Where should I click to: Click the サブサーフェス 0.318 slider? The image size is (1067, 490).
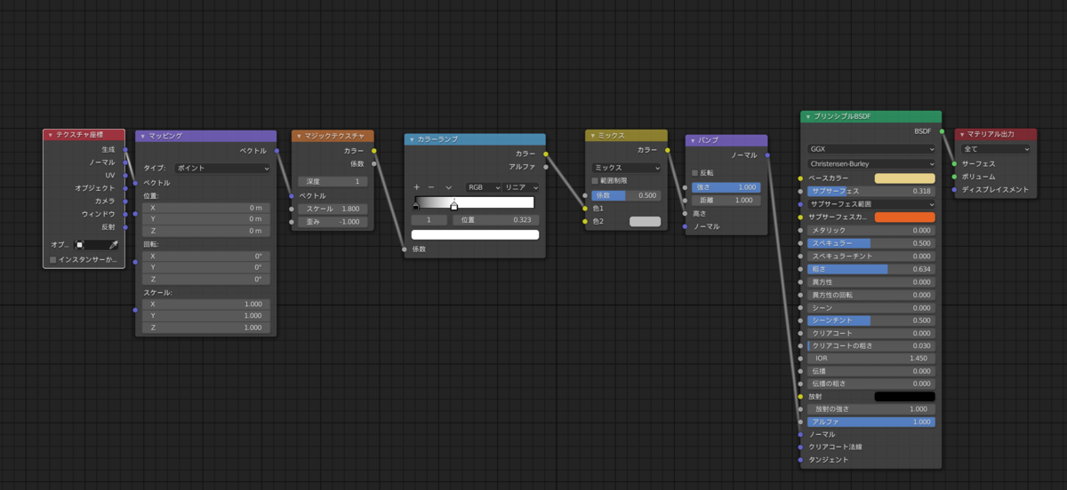point(871,191)
